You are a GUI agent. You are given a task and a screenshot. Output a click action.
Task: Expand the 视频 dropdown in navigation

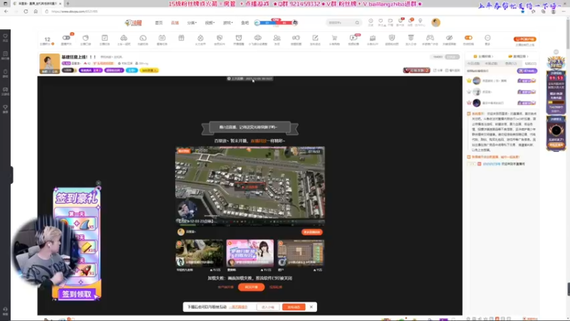[x=209, y=23]
